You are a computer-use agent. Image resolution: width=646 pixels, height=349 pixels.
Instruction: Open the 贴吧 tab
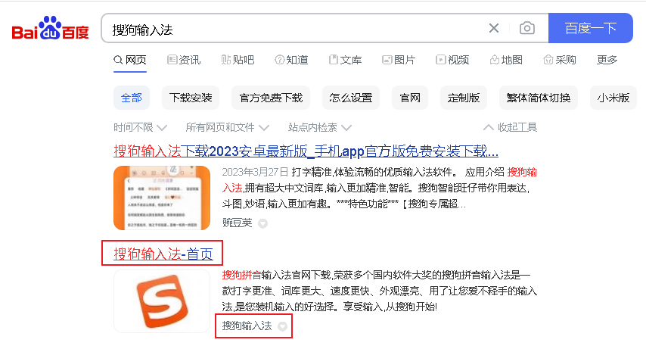pyautogui.click(x=238, y=61)
